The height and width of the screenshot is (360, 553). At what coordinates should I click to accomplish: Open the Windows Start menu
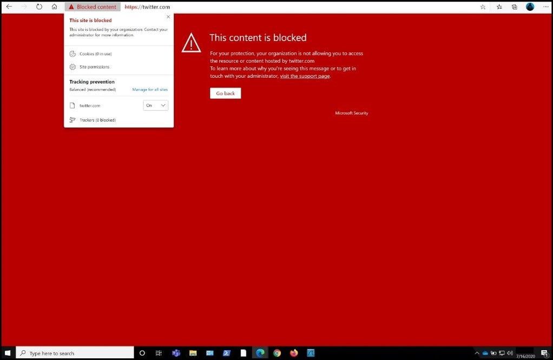click(8, 352)
